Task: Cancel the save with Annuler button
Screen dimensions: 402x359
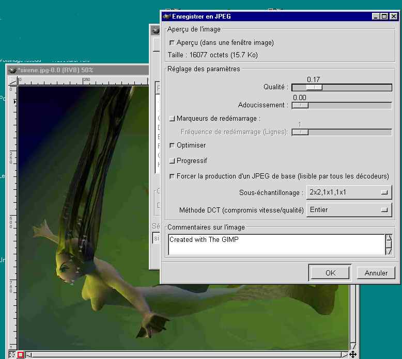Action: (376, 273)
